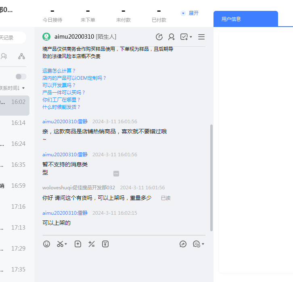The image size is (293, 282).
Task: Open the task checkbox dropdown in header
Action: pos(186,37)
